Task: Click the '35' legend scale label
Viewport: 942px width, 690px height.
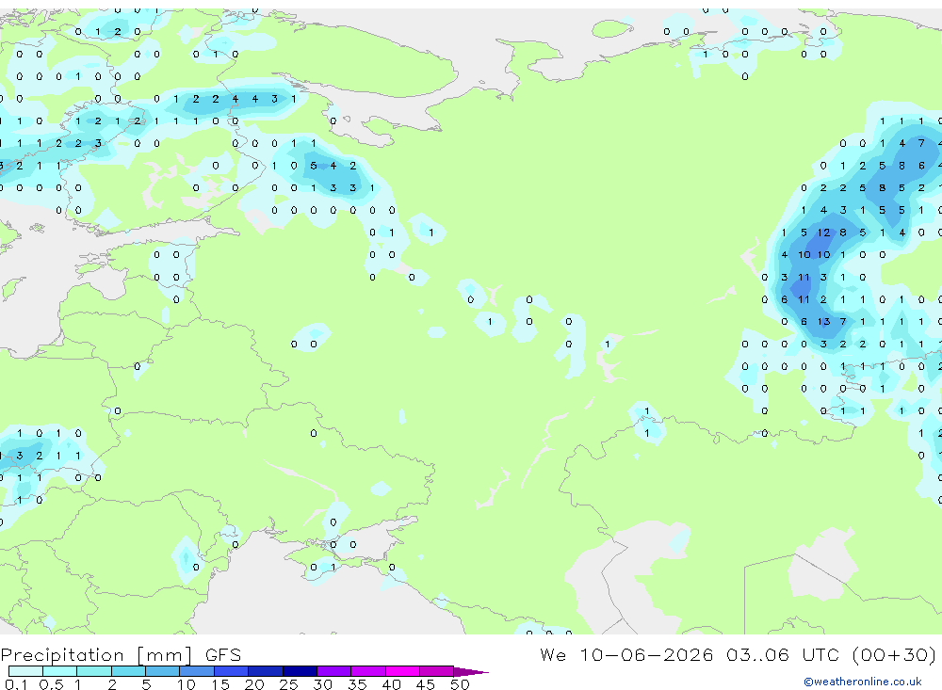Action: tap(357, 684)
